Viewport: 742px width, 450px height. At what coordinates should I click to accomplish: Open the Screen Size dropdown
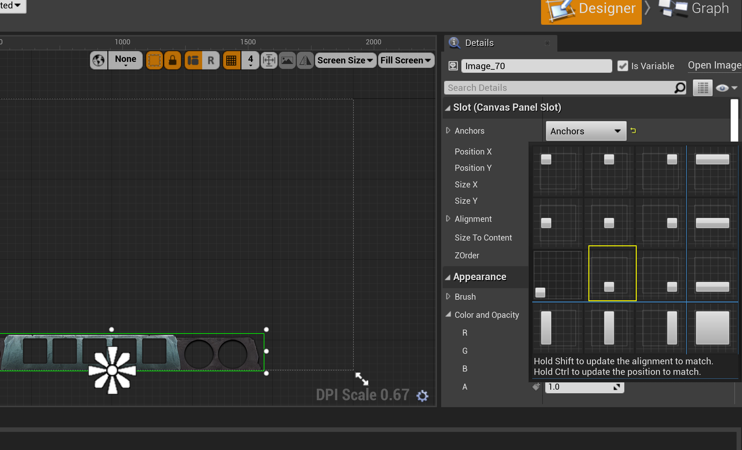click(345, 60)
